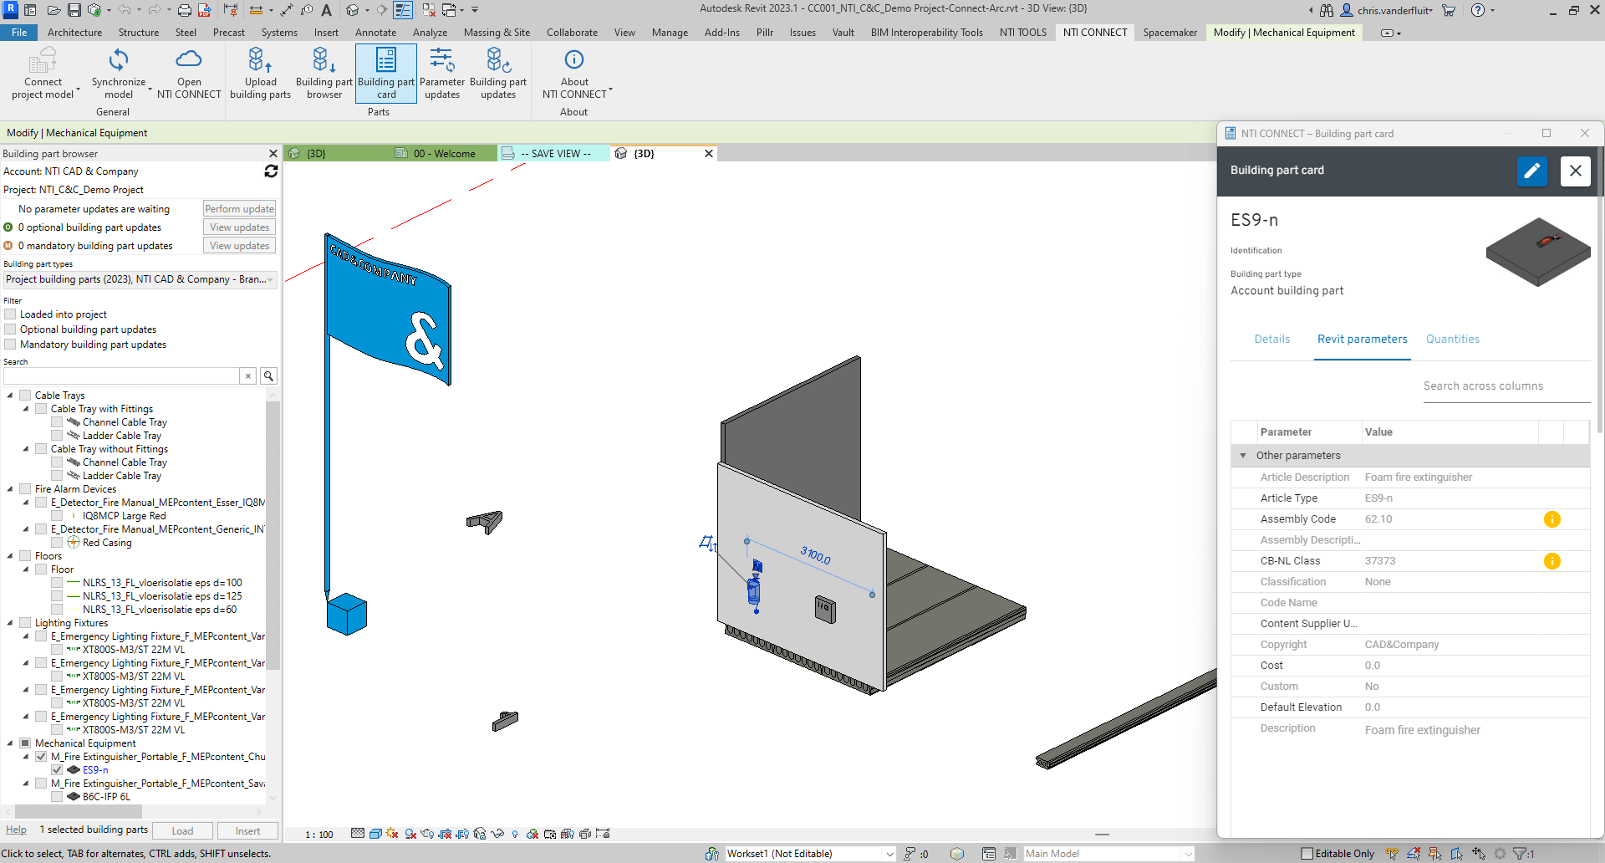Click tree horizontal scrollbar in browser
1605x863 pixels.
[79, 812]
